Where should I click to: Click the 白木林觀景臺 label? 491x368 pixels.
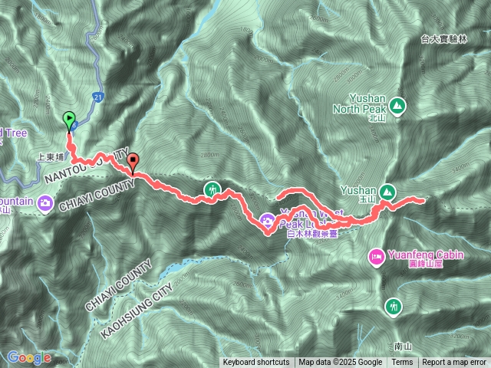click(312, 234)
